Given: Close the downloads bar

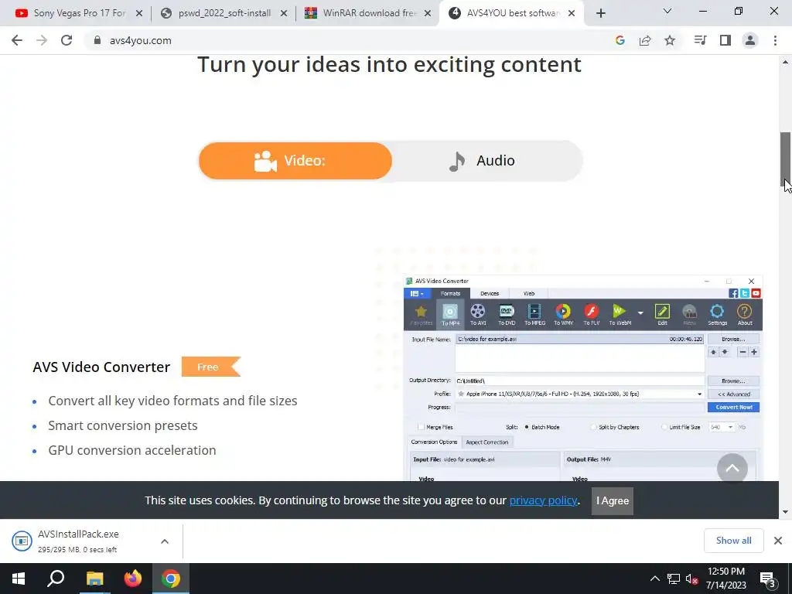Looking at the screenshot, I should pos(778,541).
